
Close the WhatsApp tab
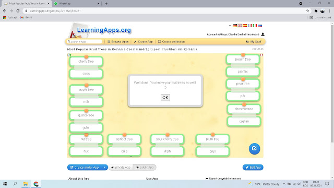coord(98,4)
